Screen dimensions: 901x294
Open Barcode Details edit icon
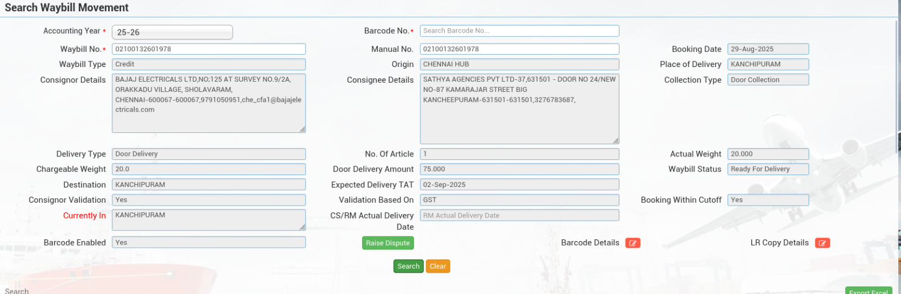(x=632, y=243)
